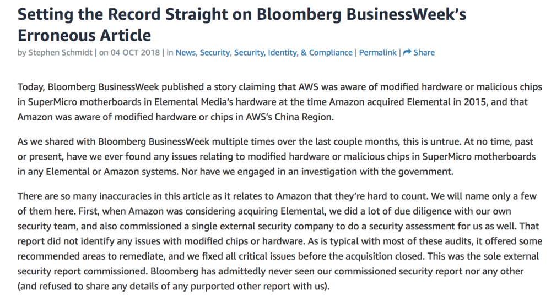
Task: Select author name Stephen Schmidt
Action: (60, 53)
